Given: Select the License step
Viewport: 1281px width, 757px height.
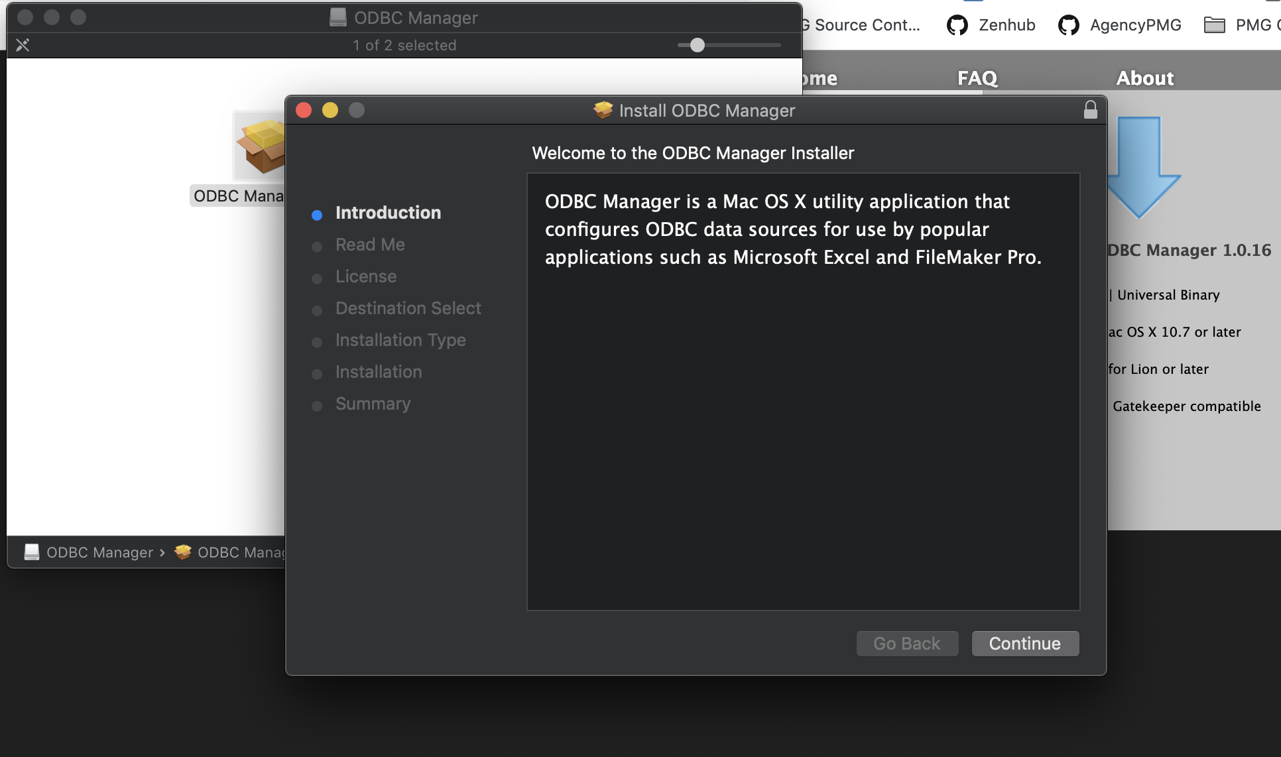Looking at the screenshot, I should click(366, 276).
